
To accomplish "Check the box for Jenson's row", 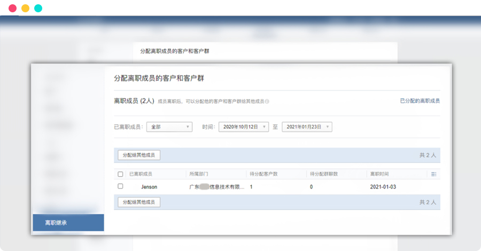I will point(120,186).
